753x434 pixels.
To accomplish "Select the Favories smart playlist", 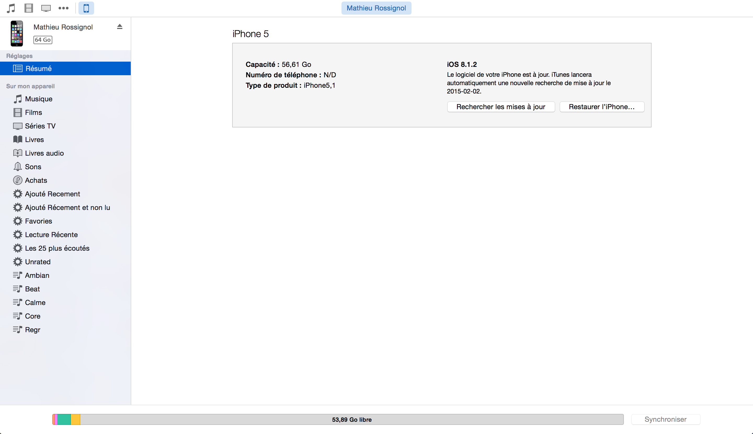I will click(65, 221).
